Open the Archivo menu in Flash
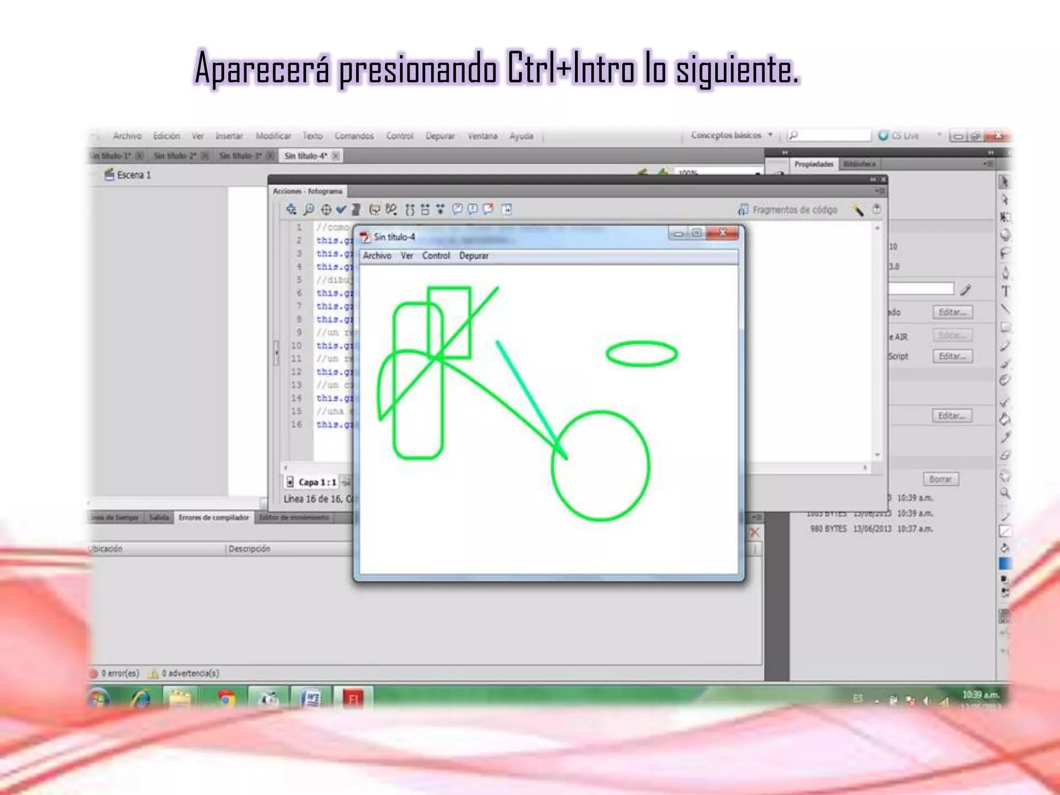 [x=127, y=136]
